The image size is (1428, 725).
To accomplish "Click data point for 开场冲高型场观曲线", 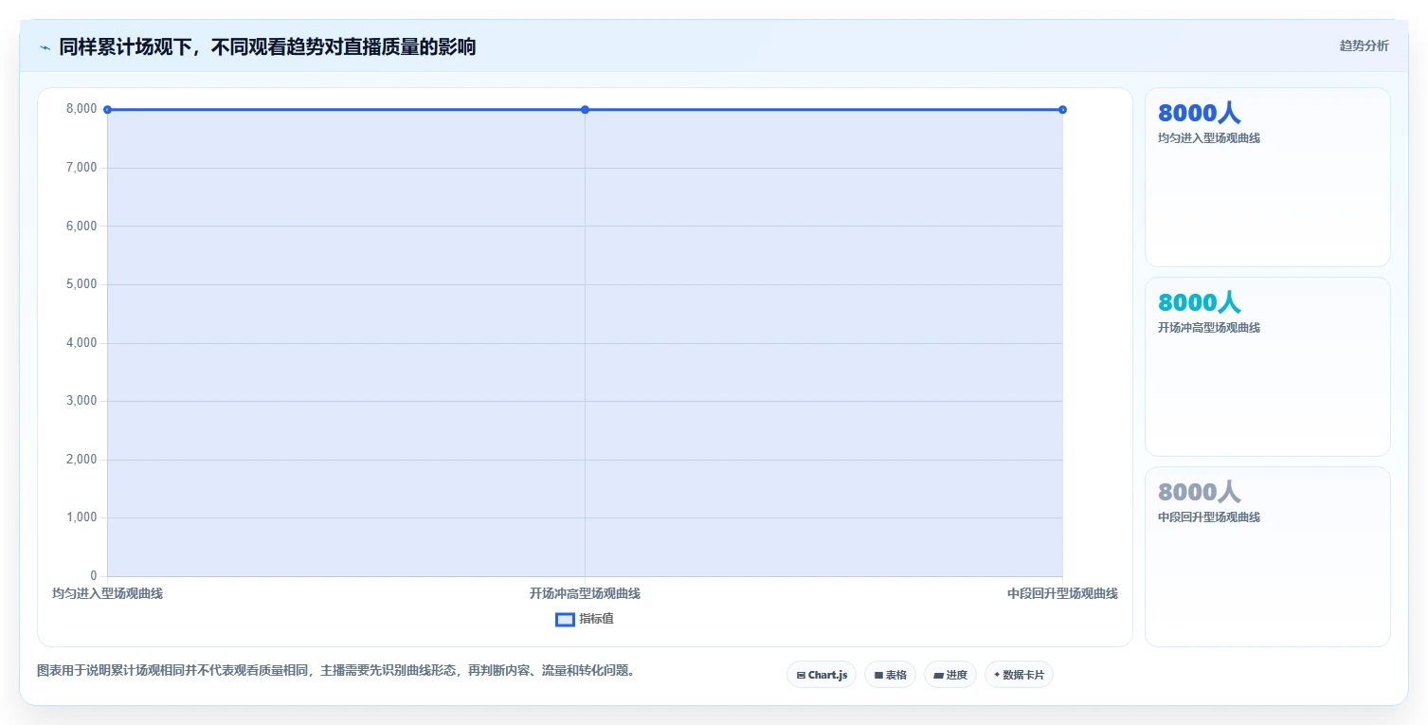I will click(585, 110).
